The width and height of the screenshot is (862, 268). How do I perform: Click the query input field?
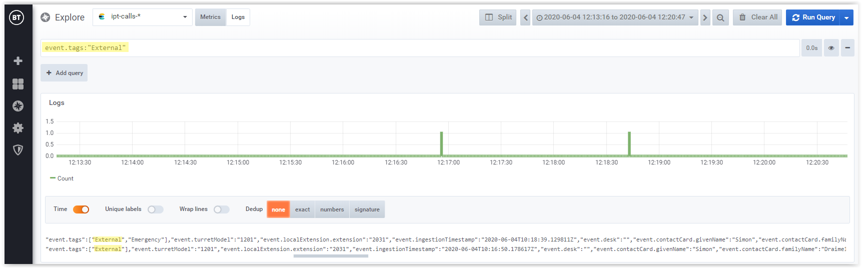[x=420, y=48]
